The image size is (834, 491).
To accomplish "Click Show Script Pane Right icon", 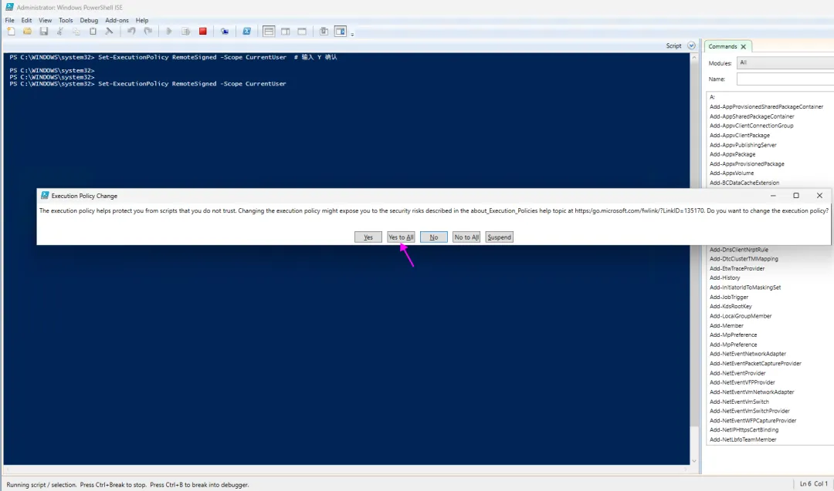I will pyautogui.click(x=286, y=32).
